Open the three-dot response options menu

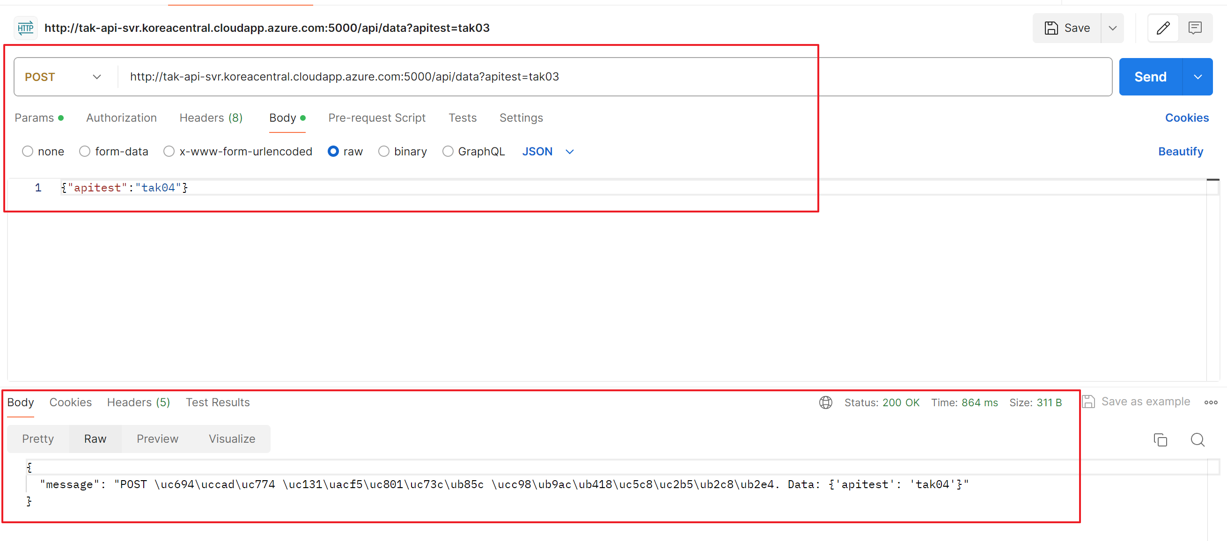1210,402
